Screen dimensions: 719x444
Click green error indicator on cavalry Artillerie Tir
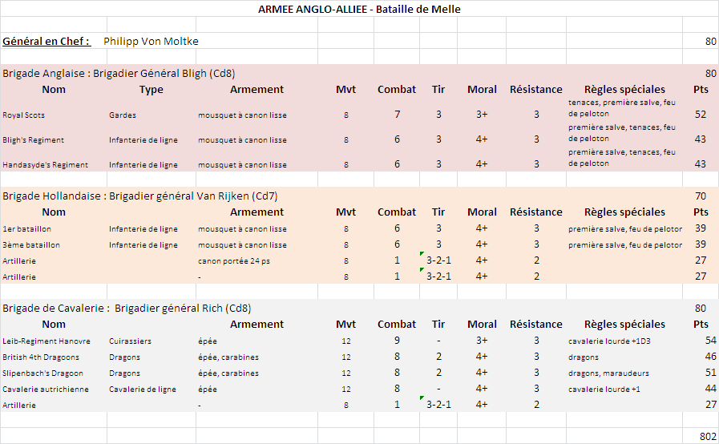[422, 398]
